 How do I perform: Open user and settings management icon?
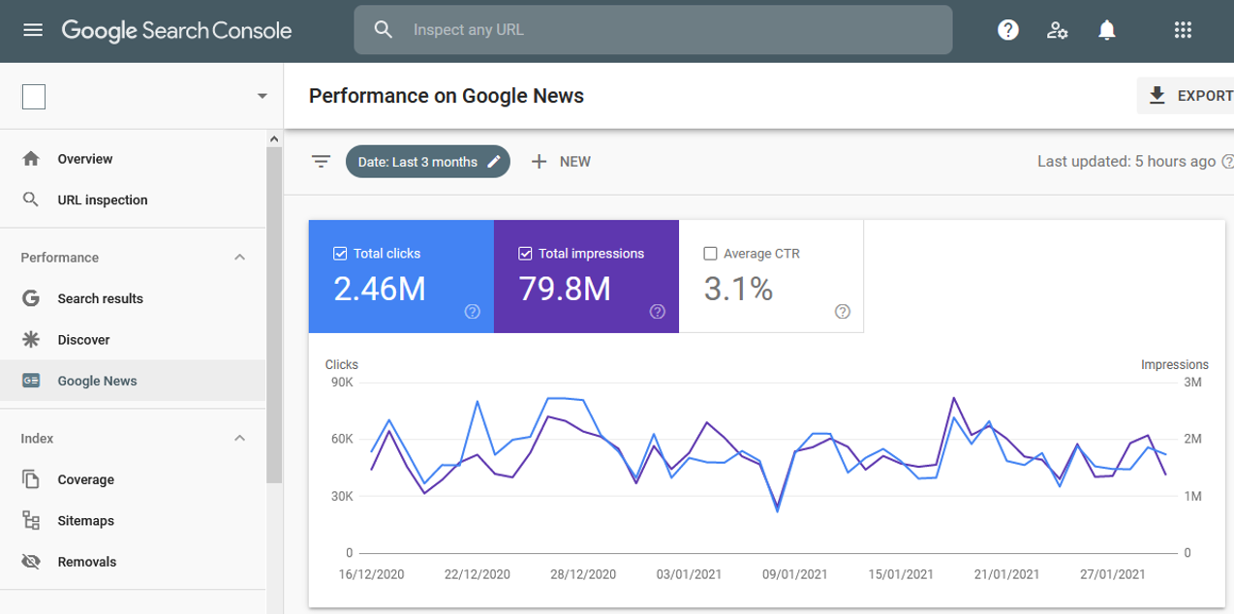1057,30
